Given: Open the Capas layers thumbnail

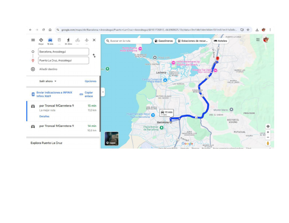Looking at the screenshot, I should pos(111,139).
